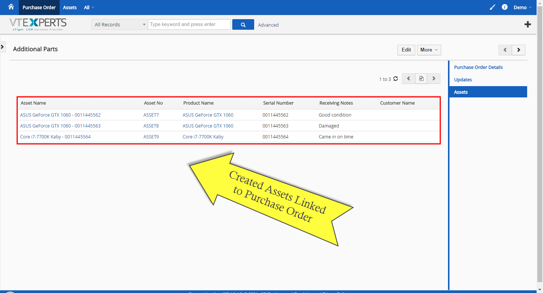
Task: Open previous purchase order record
Action: click(505, 50)
